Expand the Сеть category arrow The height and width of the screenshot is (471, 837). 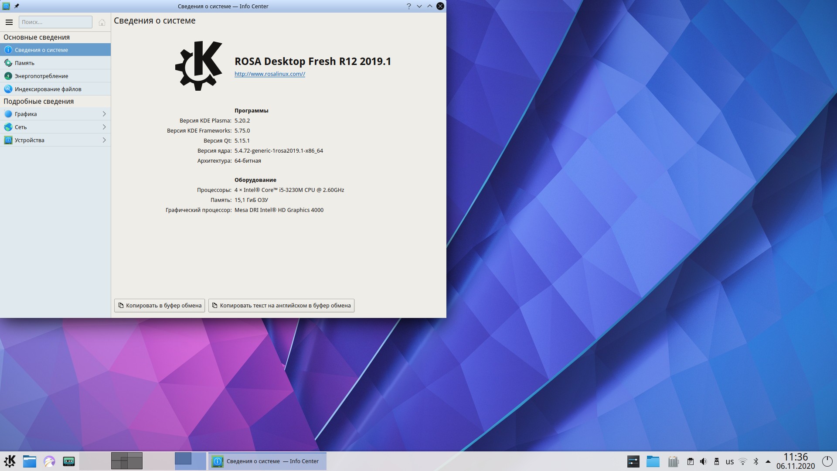(104, 127)
